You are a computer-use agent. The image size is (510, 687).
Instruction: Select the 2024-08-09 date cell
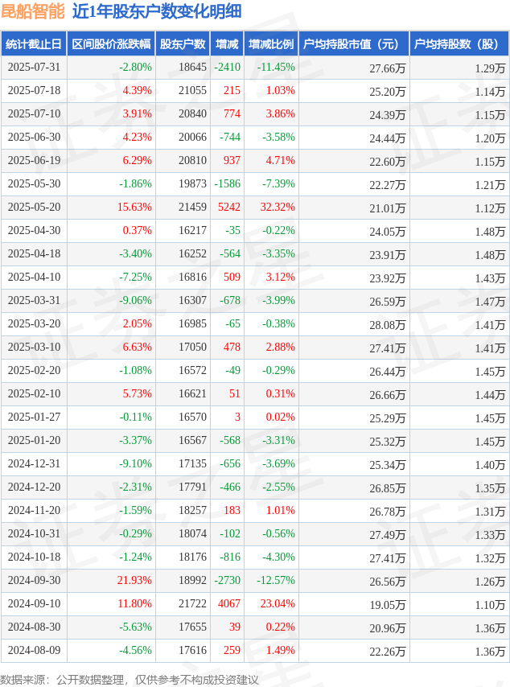click(x=34, y=650)
